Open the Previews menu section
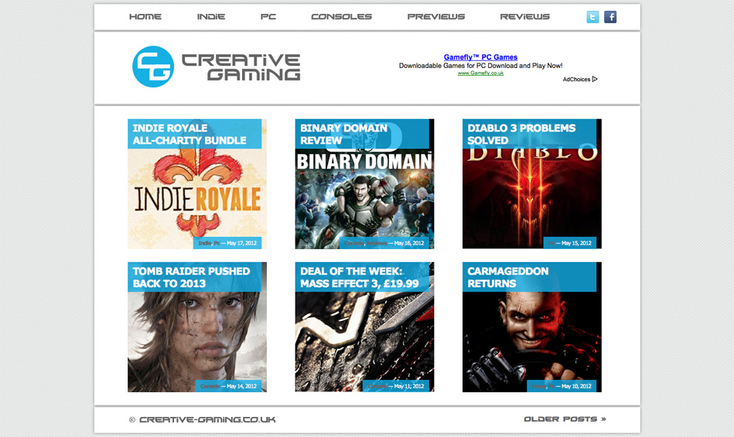The image size is (734, 437). pos(435,16)
